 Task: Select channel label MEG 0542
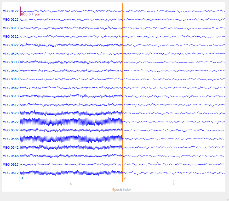tap(11, 148)
